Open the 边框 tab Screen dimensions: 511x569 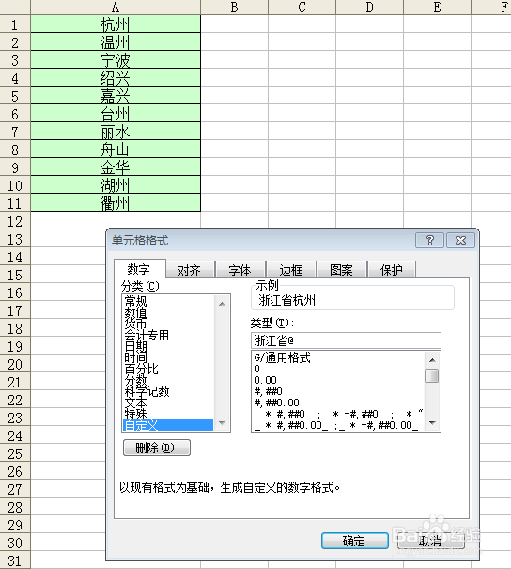coord(291,270)
